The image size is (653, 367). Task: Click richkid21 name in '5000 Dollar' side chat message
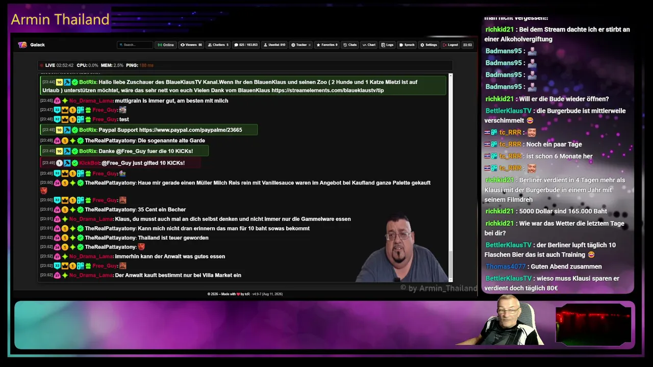coord(499,212)
